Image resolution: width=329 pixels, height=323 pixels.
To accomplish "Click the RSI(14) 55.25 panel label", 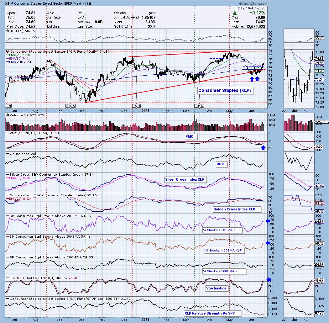I will pyautogui.click(x=22, y=31).
